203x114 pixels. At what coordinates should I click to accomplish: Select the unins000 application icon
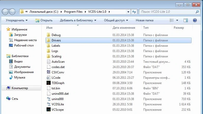tap(49, 99)
